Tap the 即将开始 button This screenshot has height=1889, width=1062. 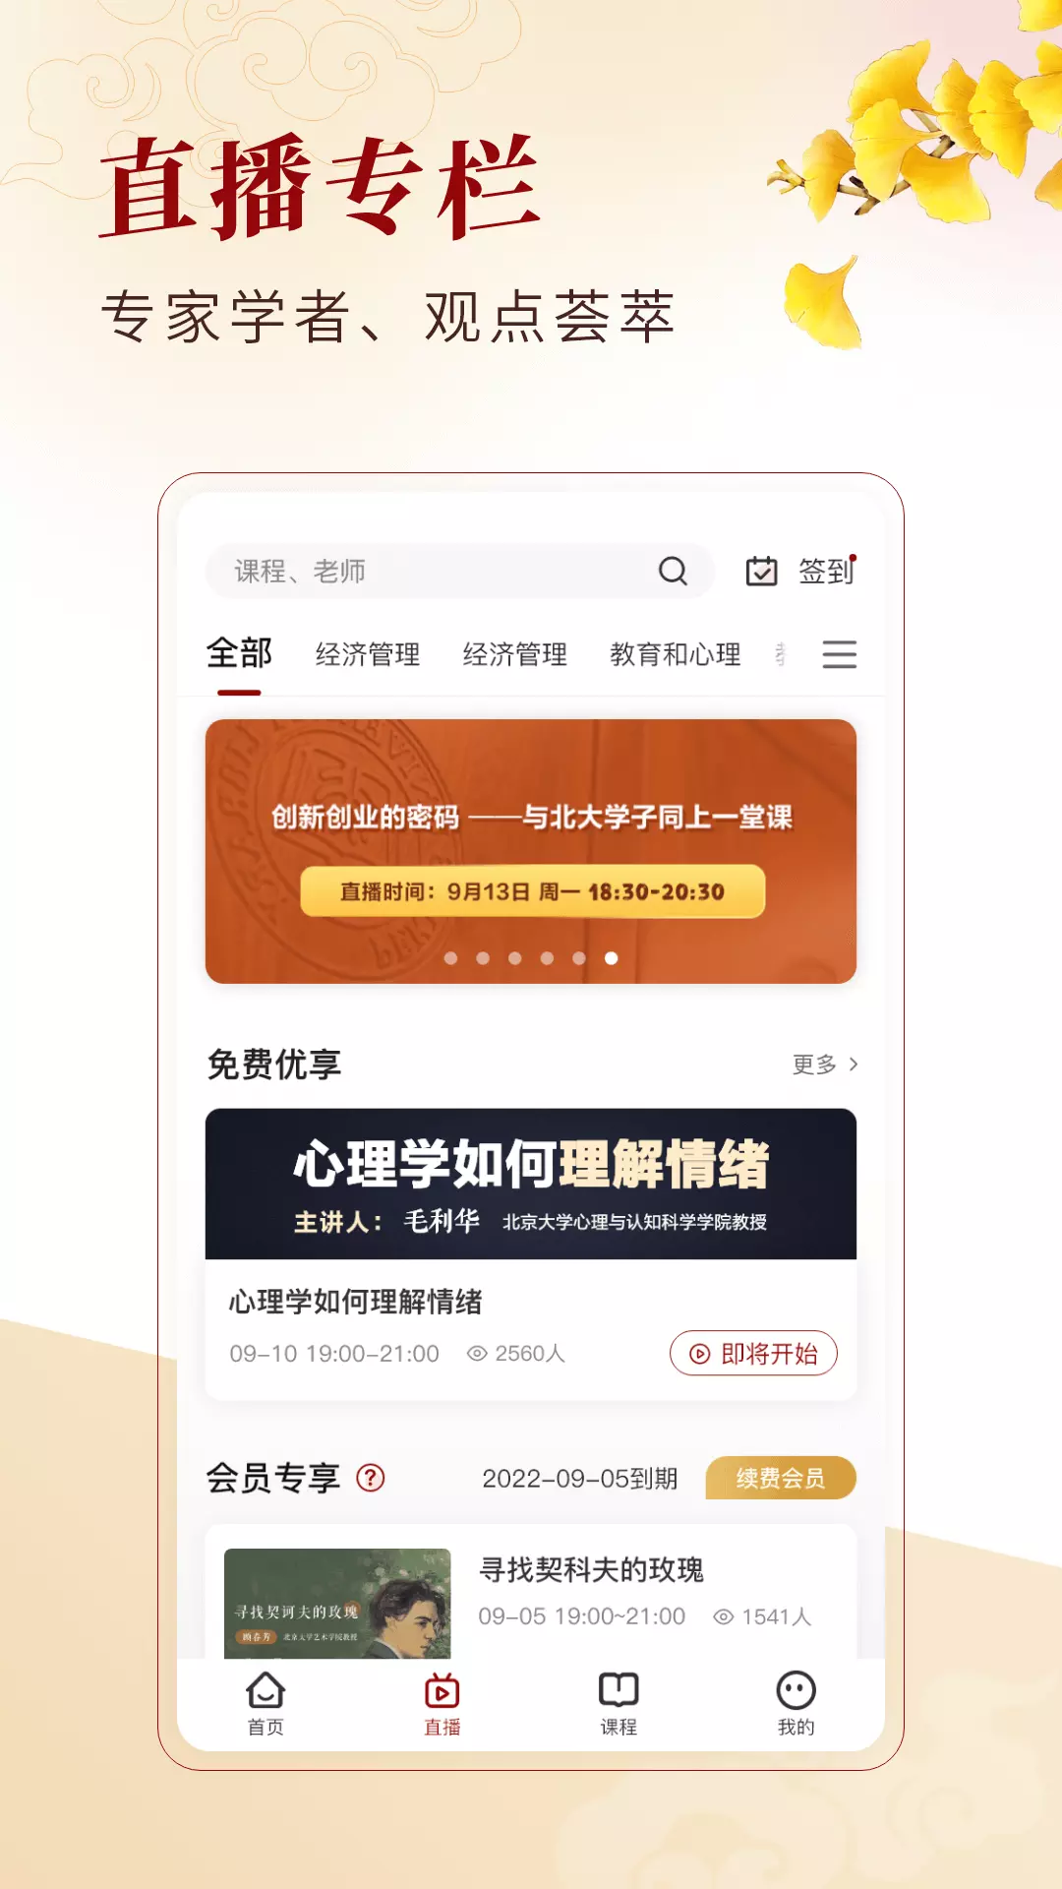[x=753, y=1354]
